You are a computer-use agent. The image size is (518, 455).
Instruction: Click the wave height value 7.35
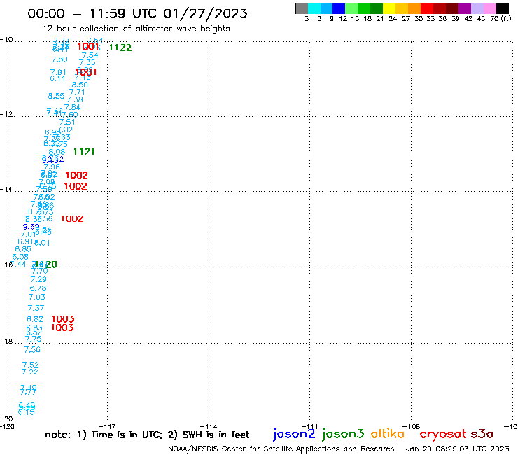(87, 62)
